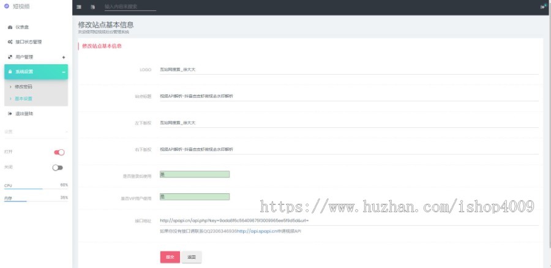Collapse the 设置 section in sidebar
The image size is (551, 268).
click(x=66, y=132)
